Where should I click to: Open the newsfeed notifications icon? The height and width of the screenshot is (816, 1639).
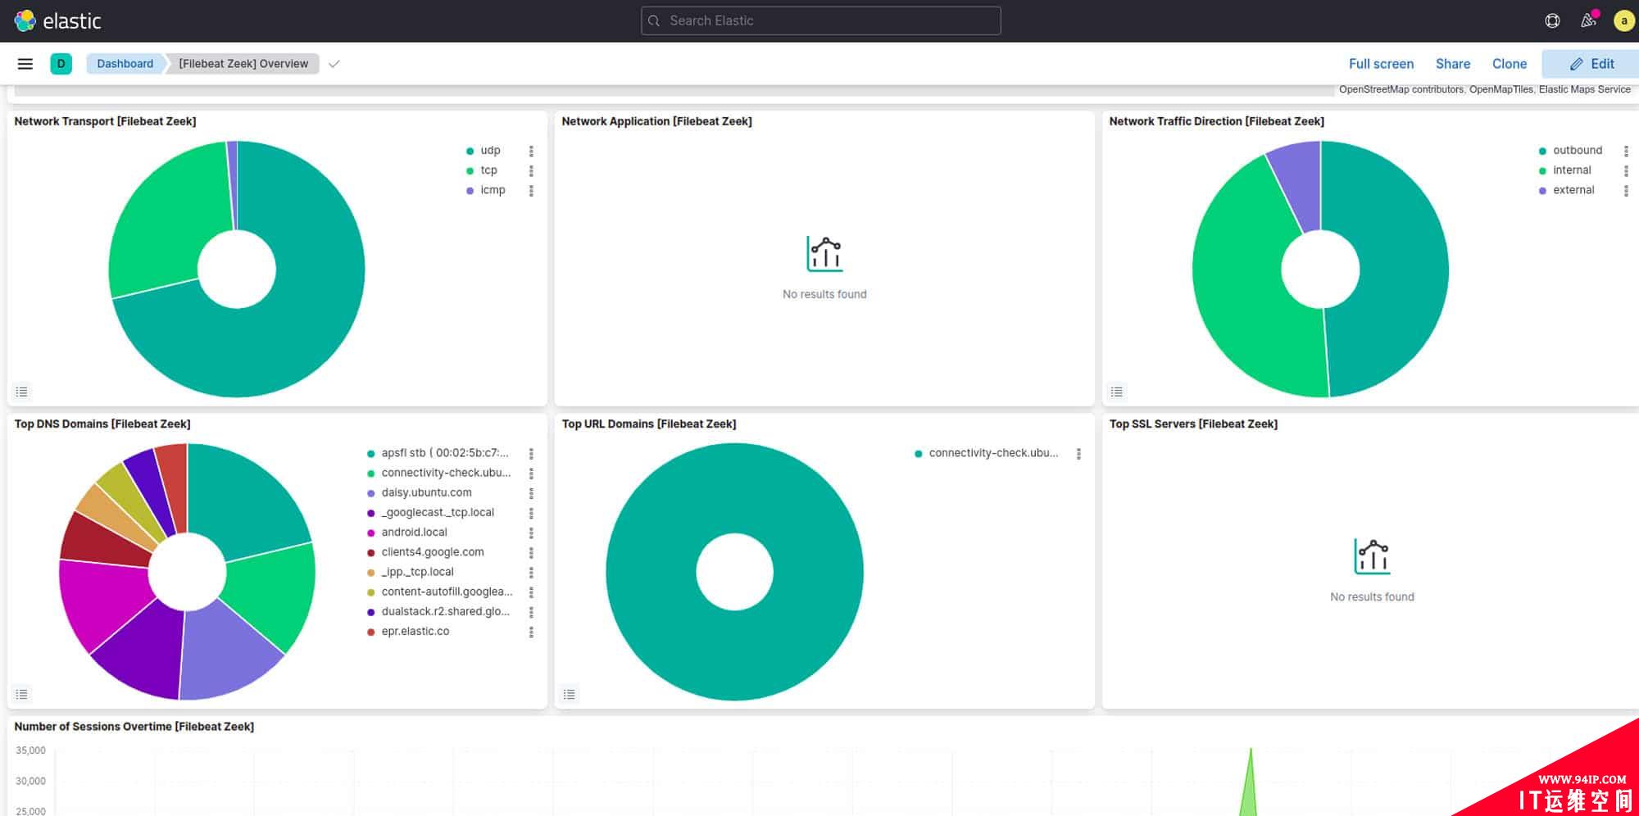(1588, 20)
